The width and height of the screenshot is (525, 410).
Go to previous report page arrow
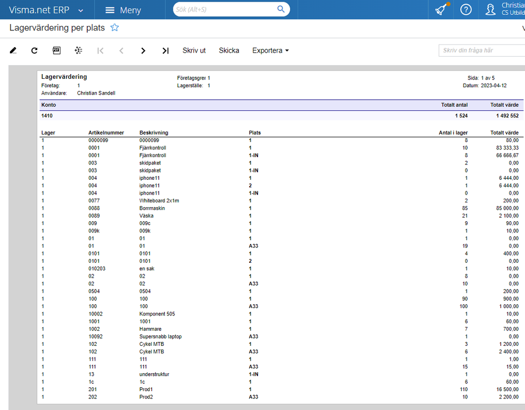click(x=121, y=50)
